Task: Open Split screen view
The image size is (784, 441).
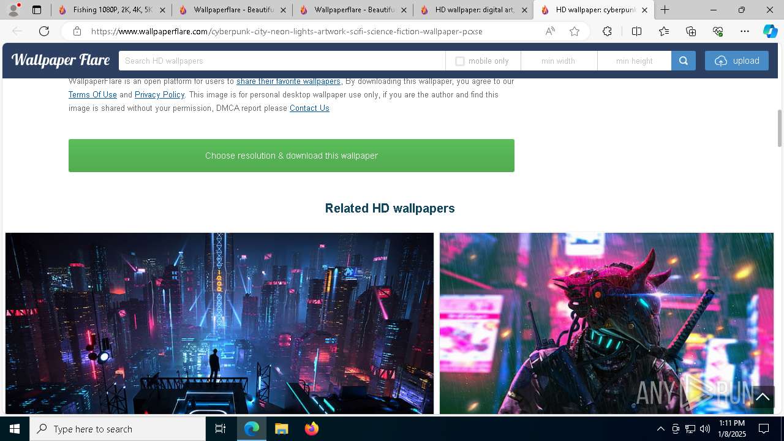Action: click(636, 31)
